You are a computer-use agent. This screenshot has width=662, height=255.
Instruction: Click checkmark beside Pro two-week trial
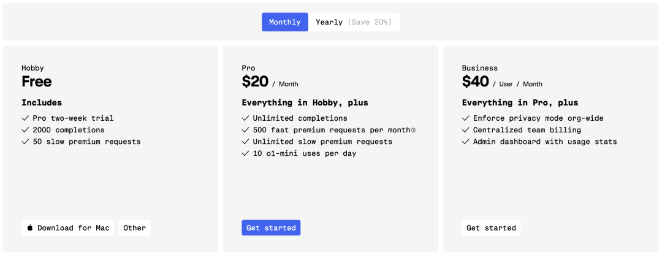pos(25,118)
